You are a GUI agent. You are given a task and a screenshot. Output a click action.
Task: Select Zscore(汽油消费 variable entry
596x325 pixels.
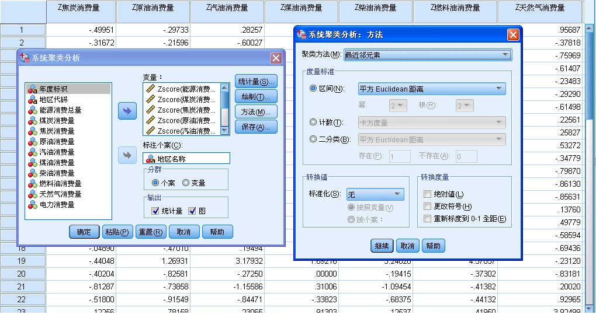click(x=182, y=131)
